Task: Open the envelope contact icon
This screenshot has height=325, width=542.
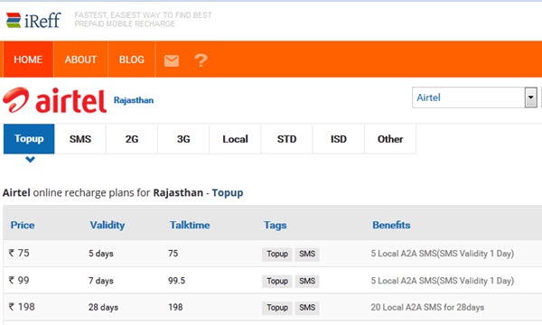Action: (x=172, y=60)
